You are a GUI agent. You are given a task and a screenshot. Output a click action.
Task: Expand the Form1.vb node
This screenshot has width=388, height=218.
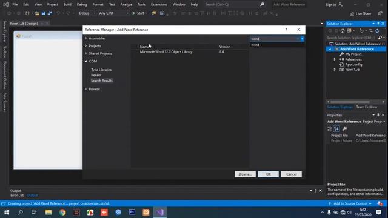click(335, 70)
